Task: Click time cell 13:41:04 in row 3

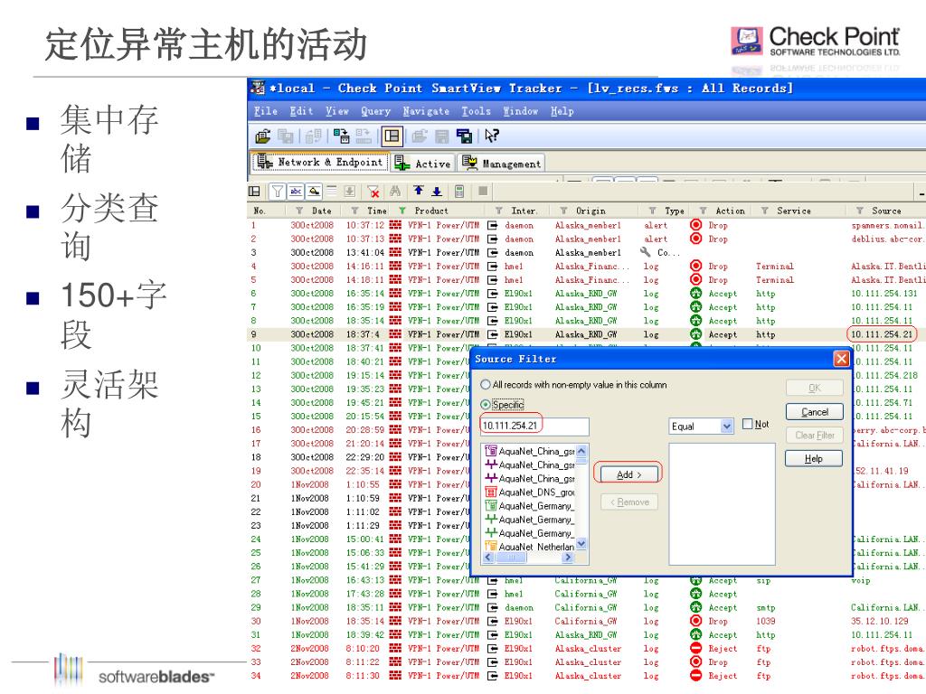Action: (365, 253)
